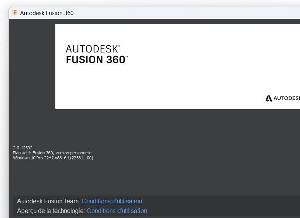
Task: Click the Autodesk logo mark in banner corner
Action: pyautogui.click(x=269, y=98)
